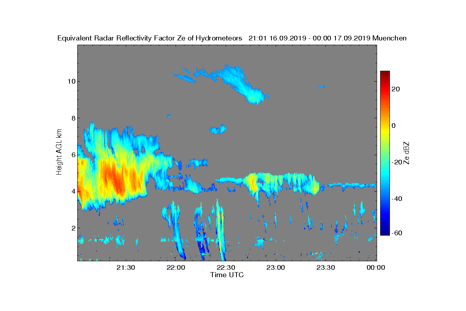Click the 'Ze dBZ' colorbar label
Image resolution: width=466 pixels, height=311 pixels.
407,153
